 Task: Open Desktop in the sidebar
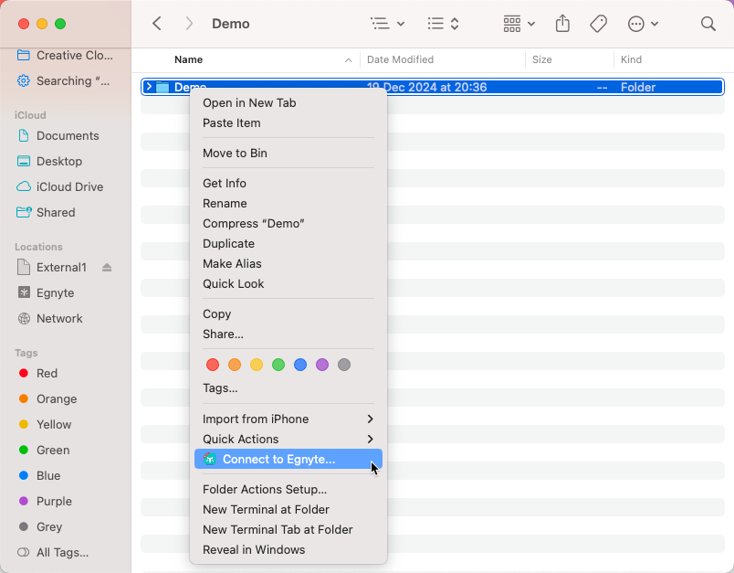coord(65,161)
